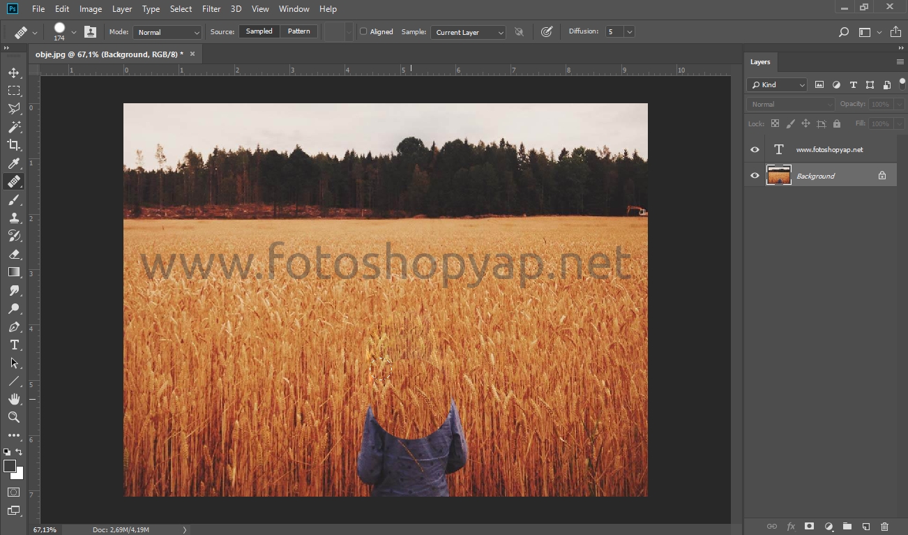This screenshot has height=535, width=908.
Task: Toggle ignore adjustment layers when healing
Action: [519, 31]
